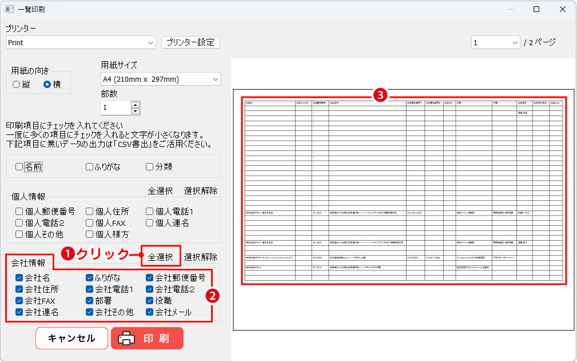The height and width of the screenshot is (362, 577).
Task: Open プリンター設定 dialog
Action: (x=190, y=42)
